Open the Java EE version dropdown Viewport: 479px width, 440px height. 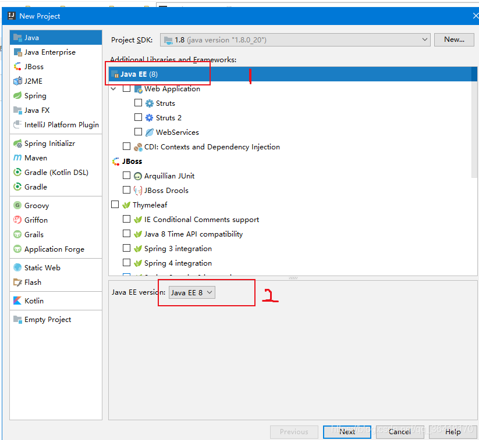pyautogui.click(x=192, y=292)
